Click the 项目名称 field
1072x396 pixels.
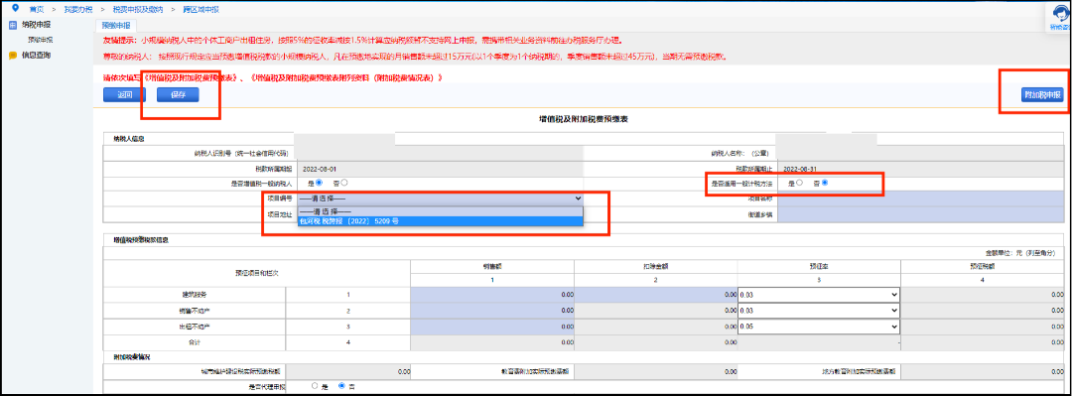click(x=921, y=198)
